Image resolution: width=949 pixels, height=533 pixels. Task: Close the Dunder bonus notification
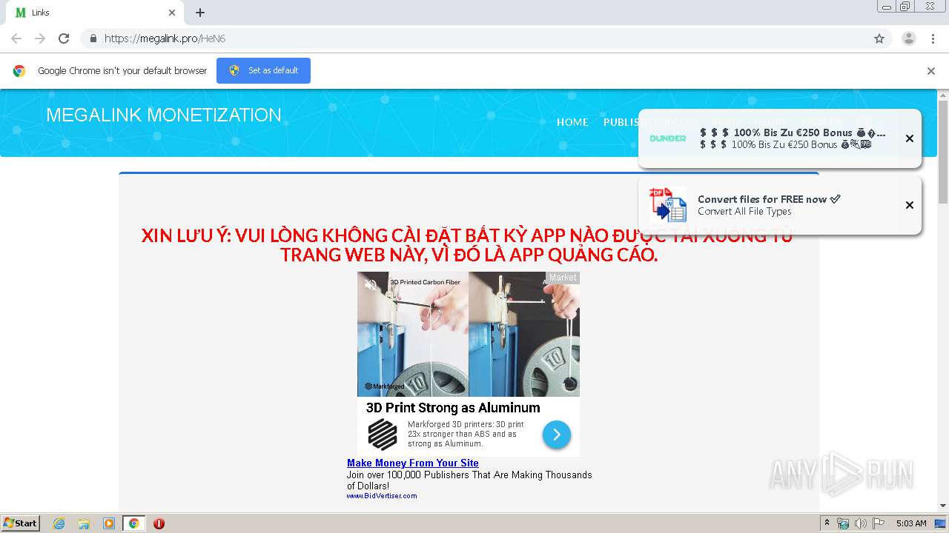[910, 138]
